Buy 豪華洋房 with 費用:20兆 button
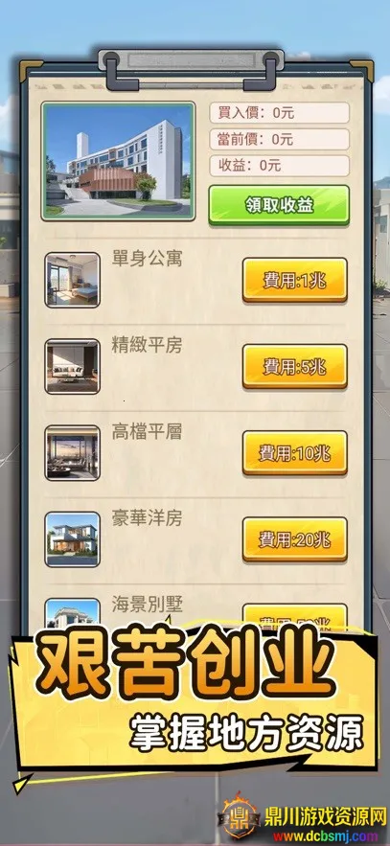This screenshot has height=846, width=390. pyautogui.click(x=294, y=539)
